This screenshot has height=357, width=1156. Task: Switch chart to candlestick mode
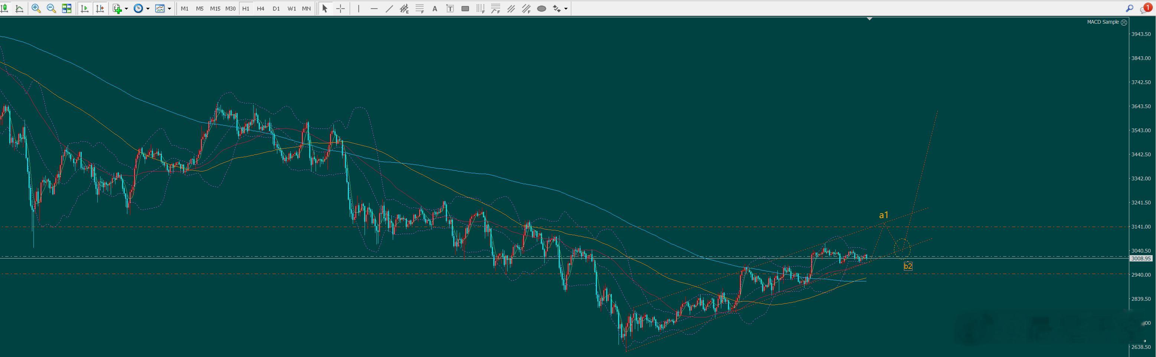pos(4,9)
